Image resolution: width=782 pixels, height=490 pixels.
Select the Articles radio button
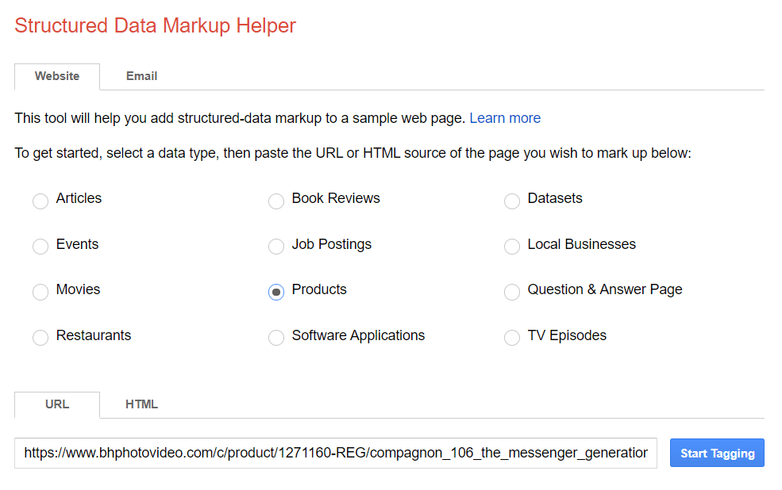40,201
